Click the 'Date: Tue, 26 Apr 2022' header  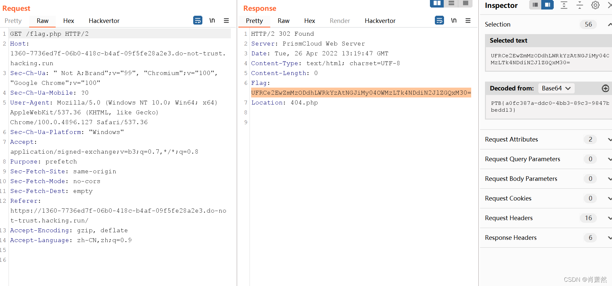(320, 53)
